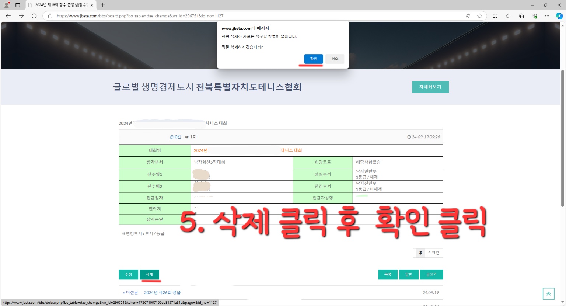Open the tab actions menu icon
566x306 pixels.
coord(18,5)
